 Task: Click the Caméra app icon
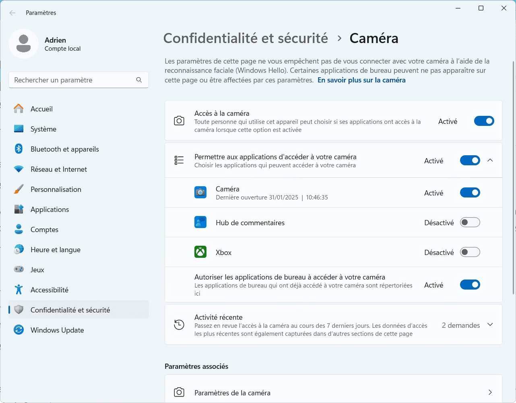coord(200,193)
